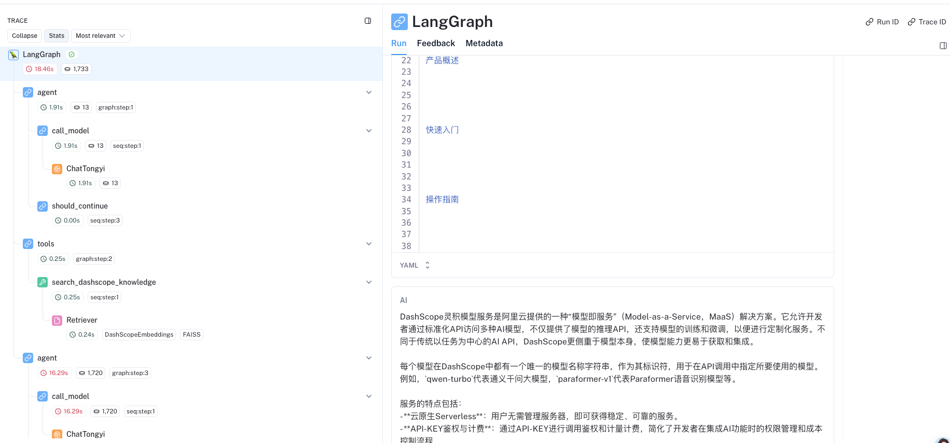Click the link icon beside Trace ID
Viewport: 950px width, 443px height.
[x=911, y=22]
